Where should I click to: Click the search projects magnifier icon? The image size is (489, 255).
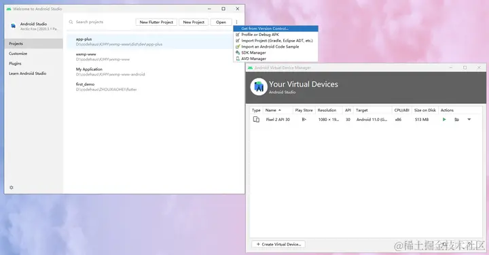pyautogui.click(x=71, y=22)
